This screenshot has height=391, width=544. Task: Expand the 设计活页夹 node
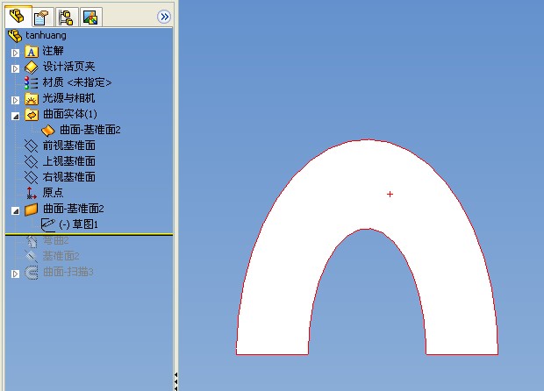coord(15,68)
